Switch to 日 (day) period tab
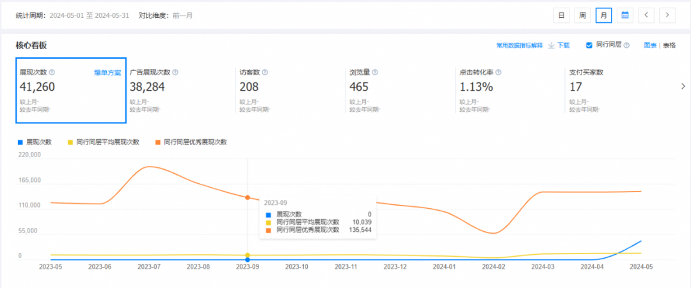Screen dimensions: 691x288 pyautogui.click(x=561, y=15)
